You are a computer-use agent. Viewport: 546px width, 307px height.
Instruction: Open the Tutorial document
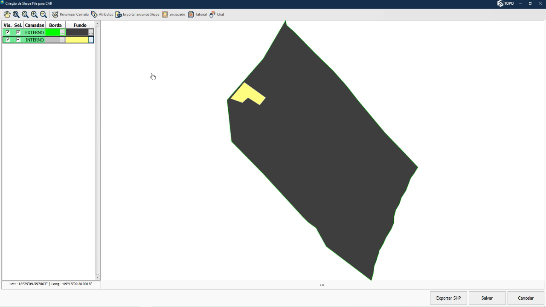point(197,14)
